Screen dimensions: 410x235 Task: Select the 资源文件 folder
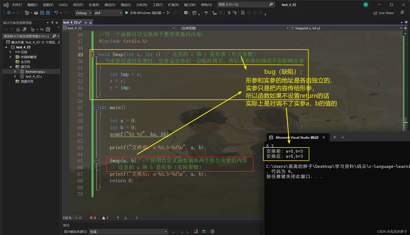(x=27, y=81)
